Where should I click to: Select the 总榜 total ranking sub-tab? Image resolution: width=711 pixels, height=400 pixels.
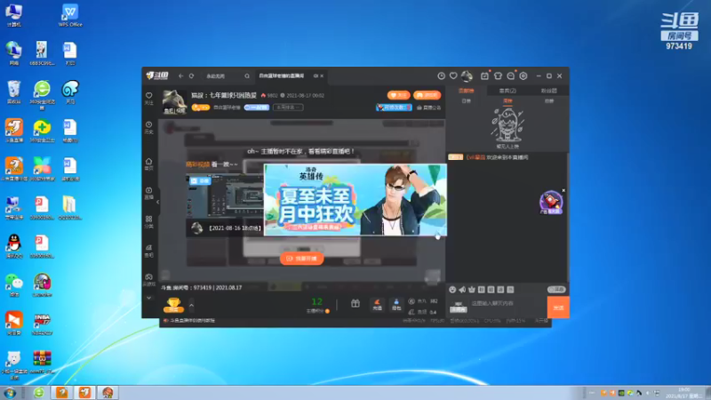coord(548,100)
